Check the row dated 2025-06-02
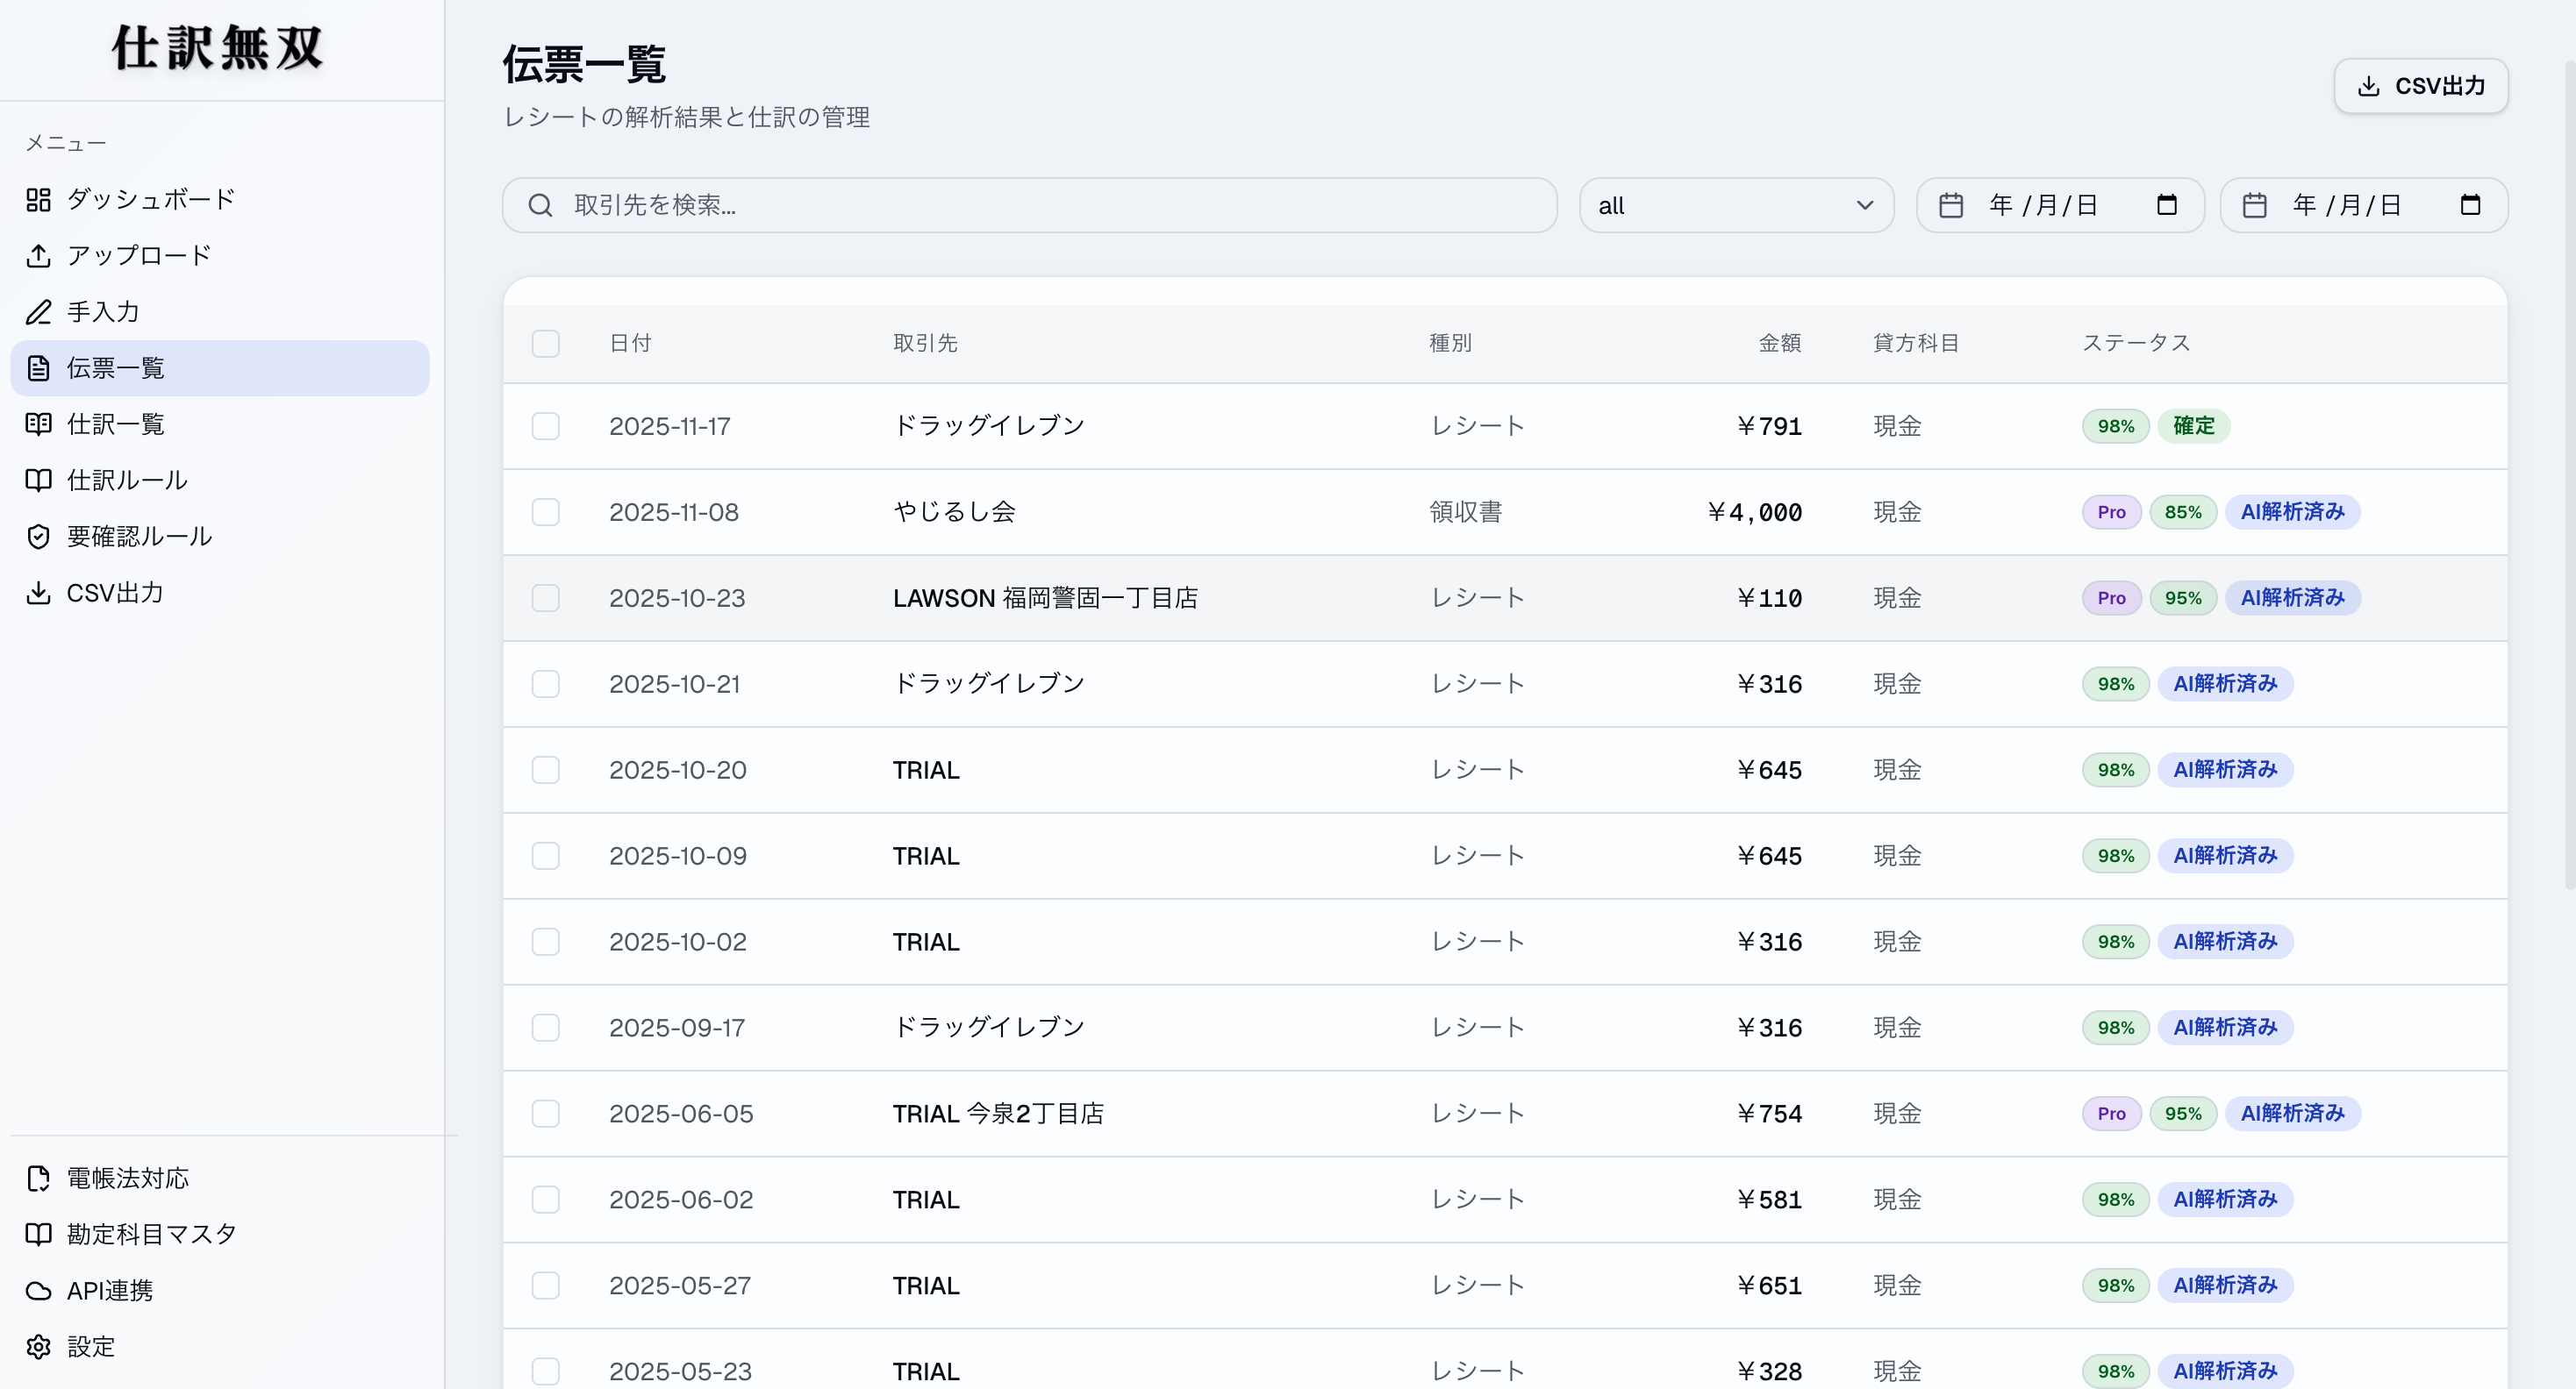Image resolution: width=2576 pixels, height=1389 pixels. tap(545, 1200)
